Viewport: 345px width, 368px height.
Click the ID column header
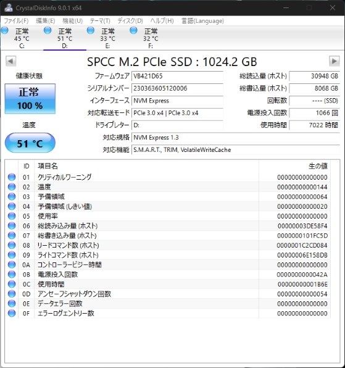coord(27,166)
